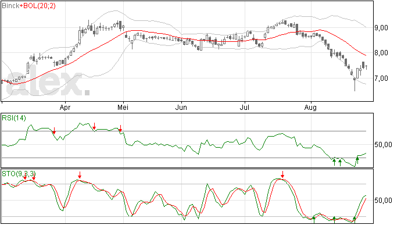
Task: Select the latest green buy arrow in RSI panel
Action: pyautogui.click(x=357, y=160)
